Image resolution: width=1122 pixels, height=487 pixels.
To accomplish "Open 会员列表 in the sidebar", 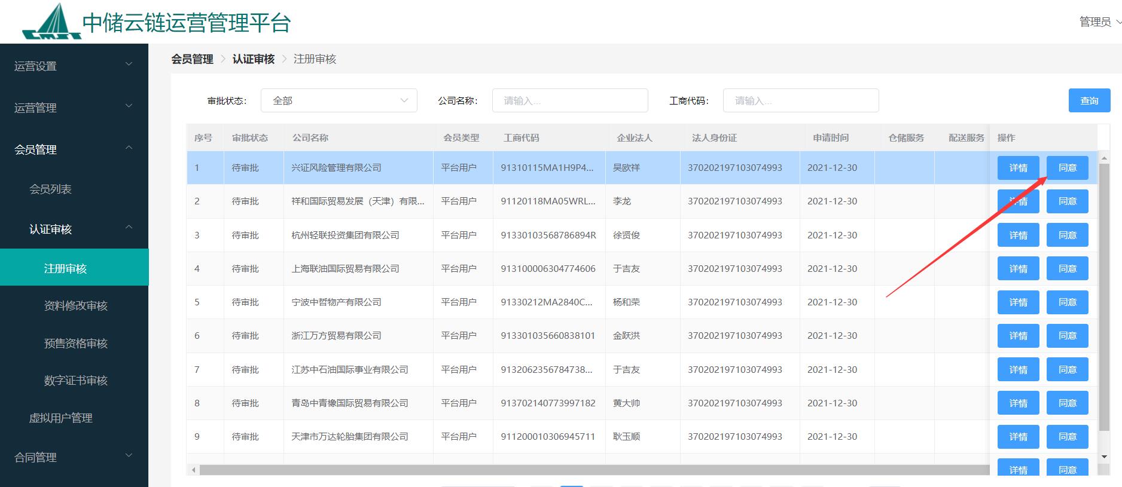I will [51, 189].
